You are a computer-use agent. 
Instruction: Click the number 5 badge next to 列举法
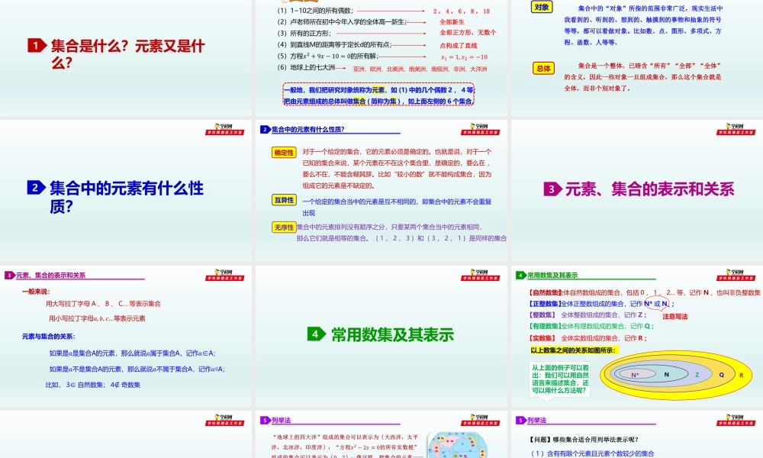264,421
